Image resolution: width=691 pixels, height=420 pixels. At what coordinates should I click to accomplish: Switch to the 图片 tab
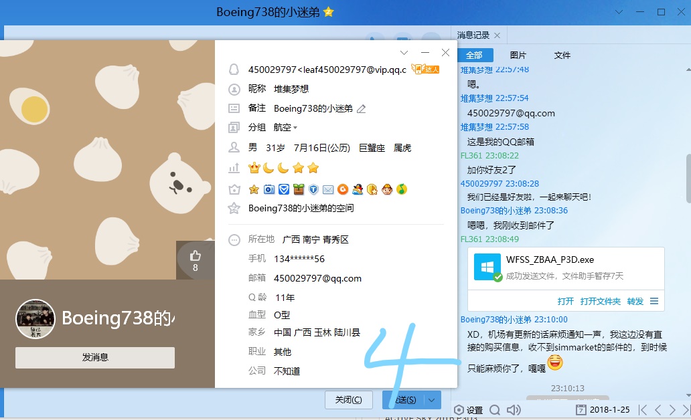tap(518, 56)
